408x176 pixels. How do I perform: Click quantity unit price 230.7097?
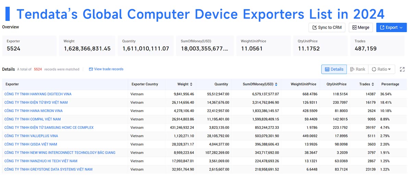339,103
